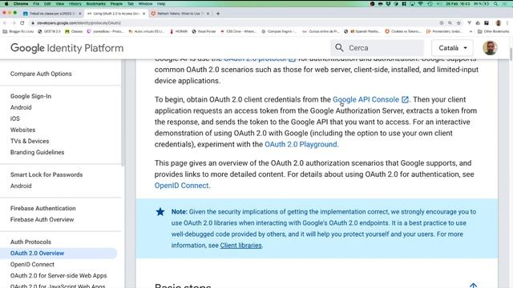Open the Other Bookmarks folder

click(x=494, y=31)
